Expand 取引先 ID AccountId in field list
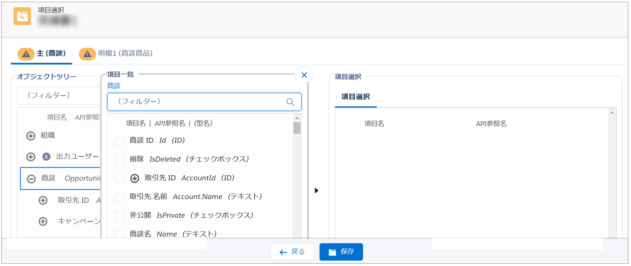The height and width of the screenshot is (266, 631). (134, 179)
